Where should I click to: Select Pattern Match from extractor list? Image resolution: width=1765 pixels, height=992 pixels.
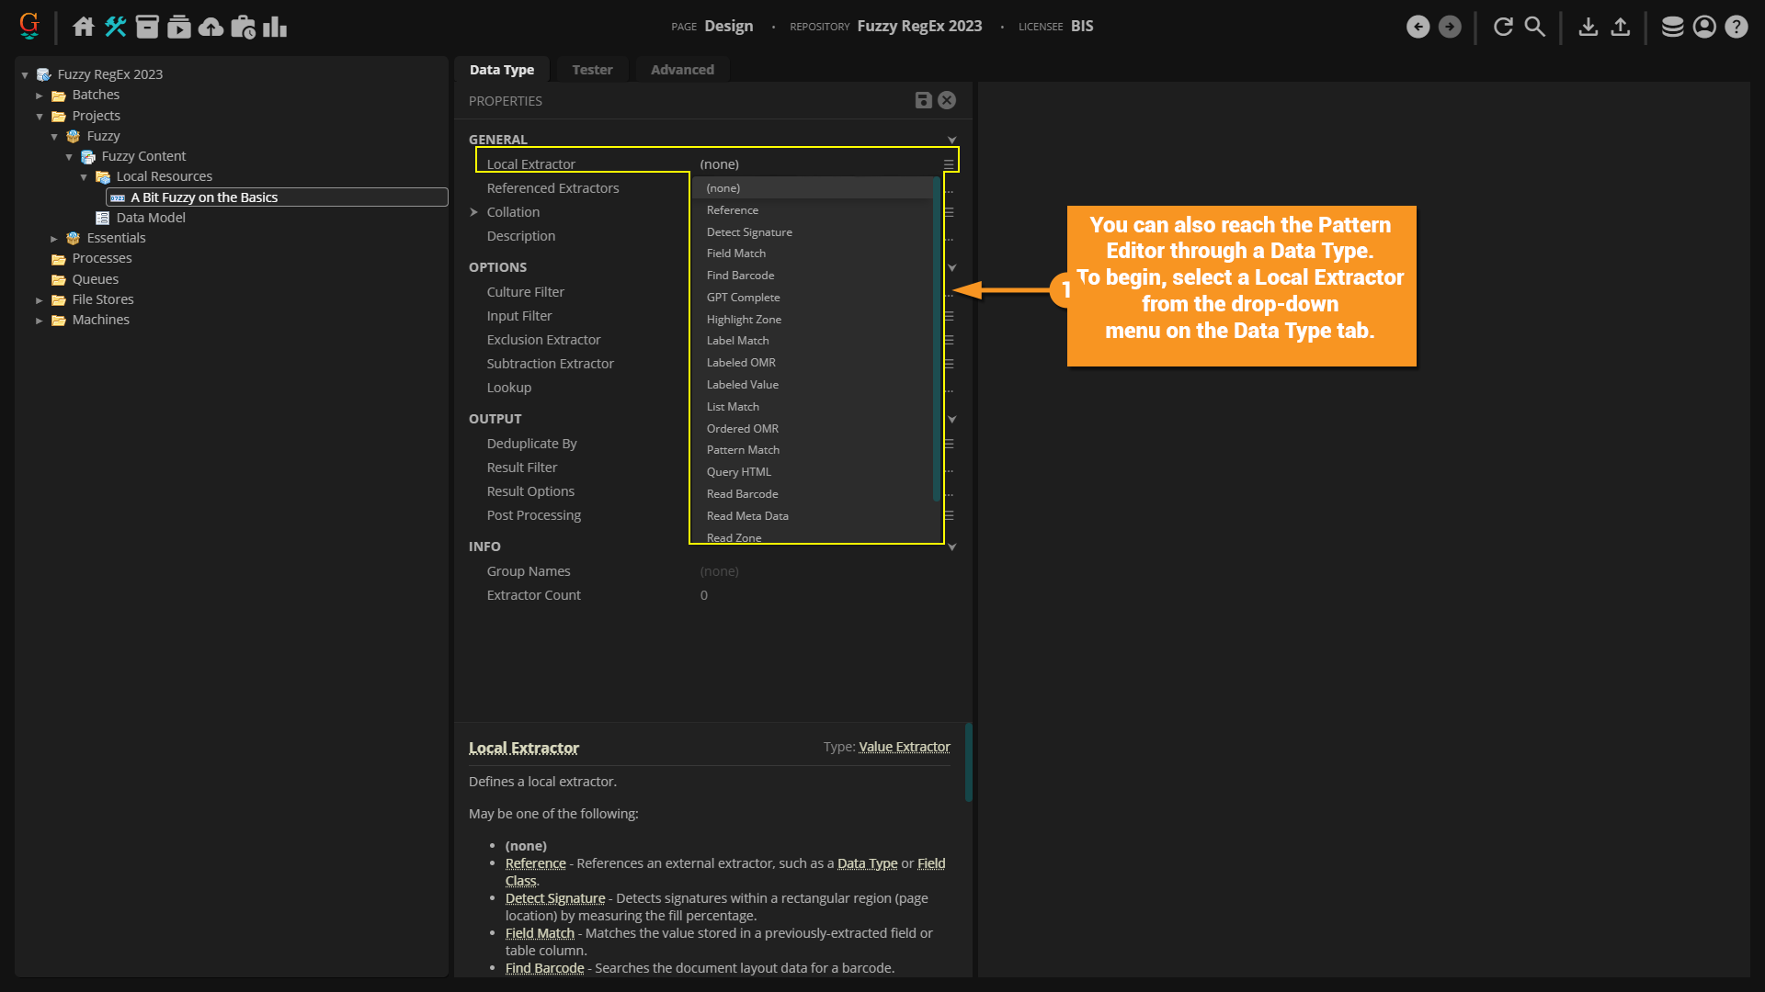743,450
